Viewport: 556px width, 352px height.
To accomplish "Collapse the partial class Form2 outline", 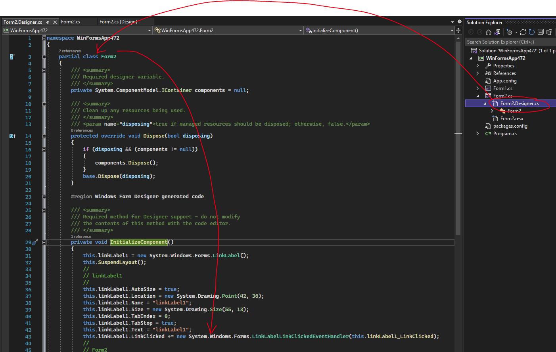I will tap(44, 57).
